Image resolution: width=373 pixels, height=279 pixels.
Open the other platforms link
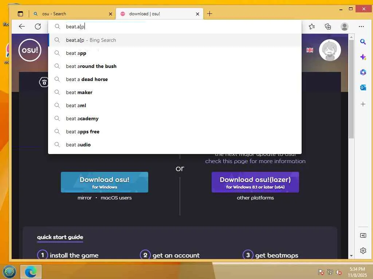(x=255, y=198)
